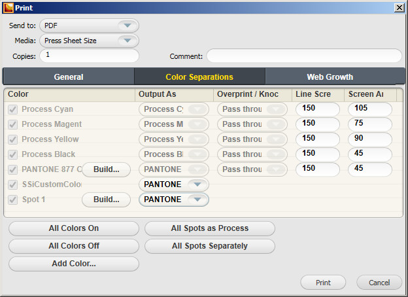
Task: Toggle the Process Black checkbox
Action: (x=12, y=155)
